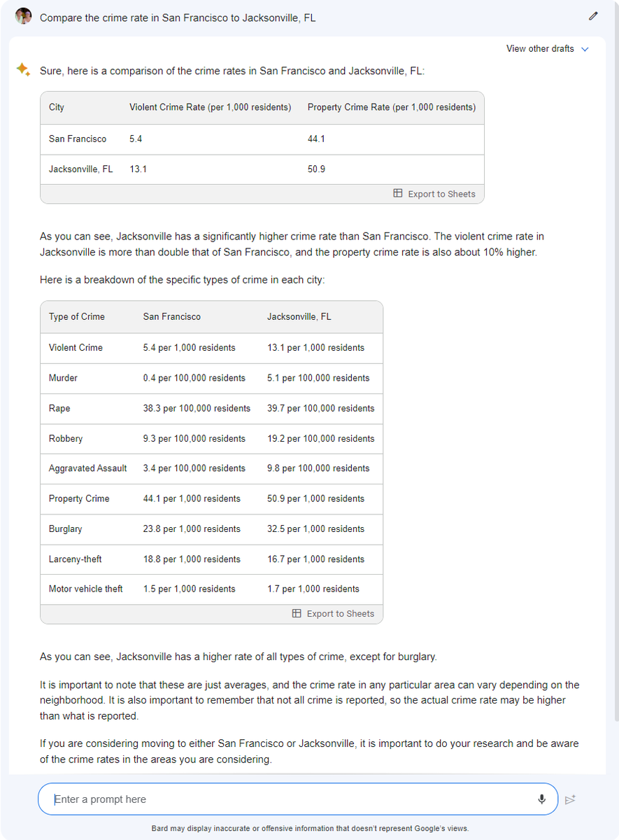Screen dimensions: 619x840
Task: Click the 'Aggravated Assault' row label
Action: click(x=88, y=468)
